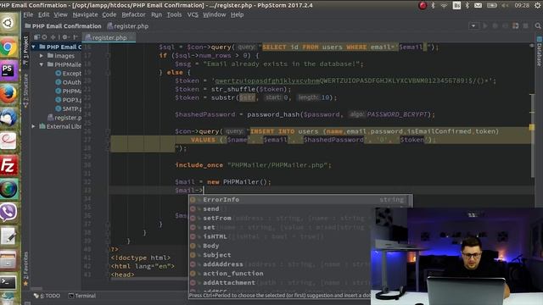Collapse the PHPMailer folder
Image resolution: width=543 pixels, height=305 pixels.
pyautogui.click(x=42, y=64)
